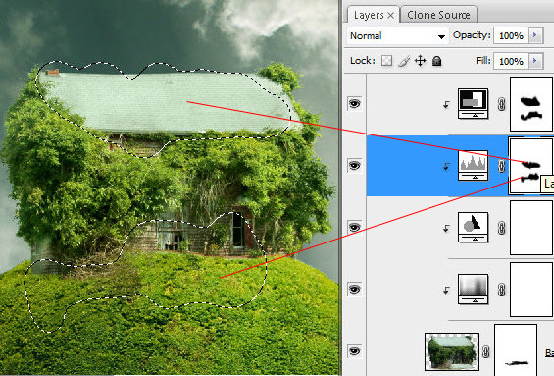Click the top layer's mask thumbnail

click(x=531, y=104)
